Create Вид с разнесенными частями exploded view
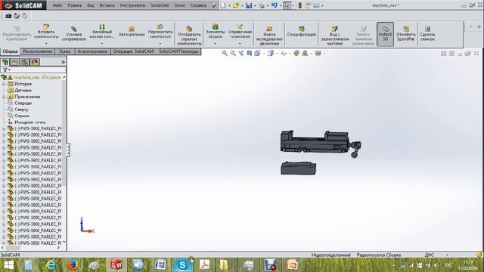484x272 pixels. [334, 36]
